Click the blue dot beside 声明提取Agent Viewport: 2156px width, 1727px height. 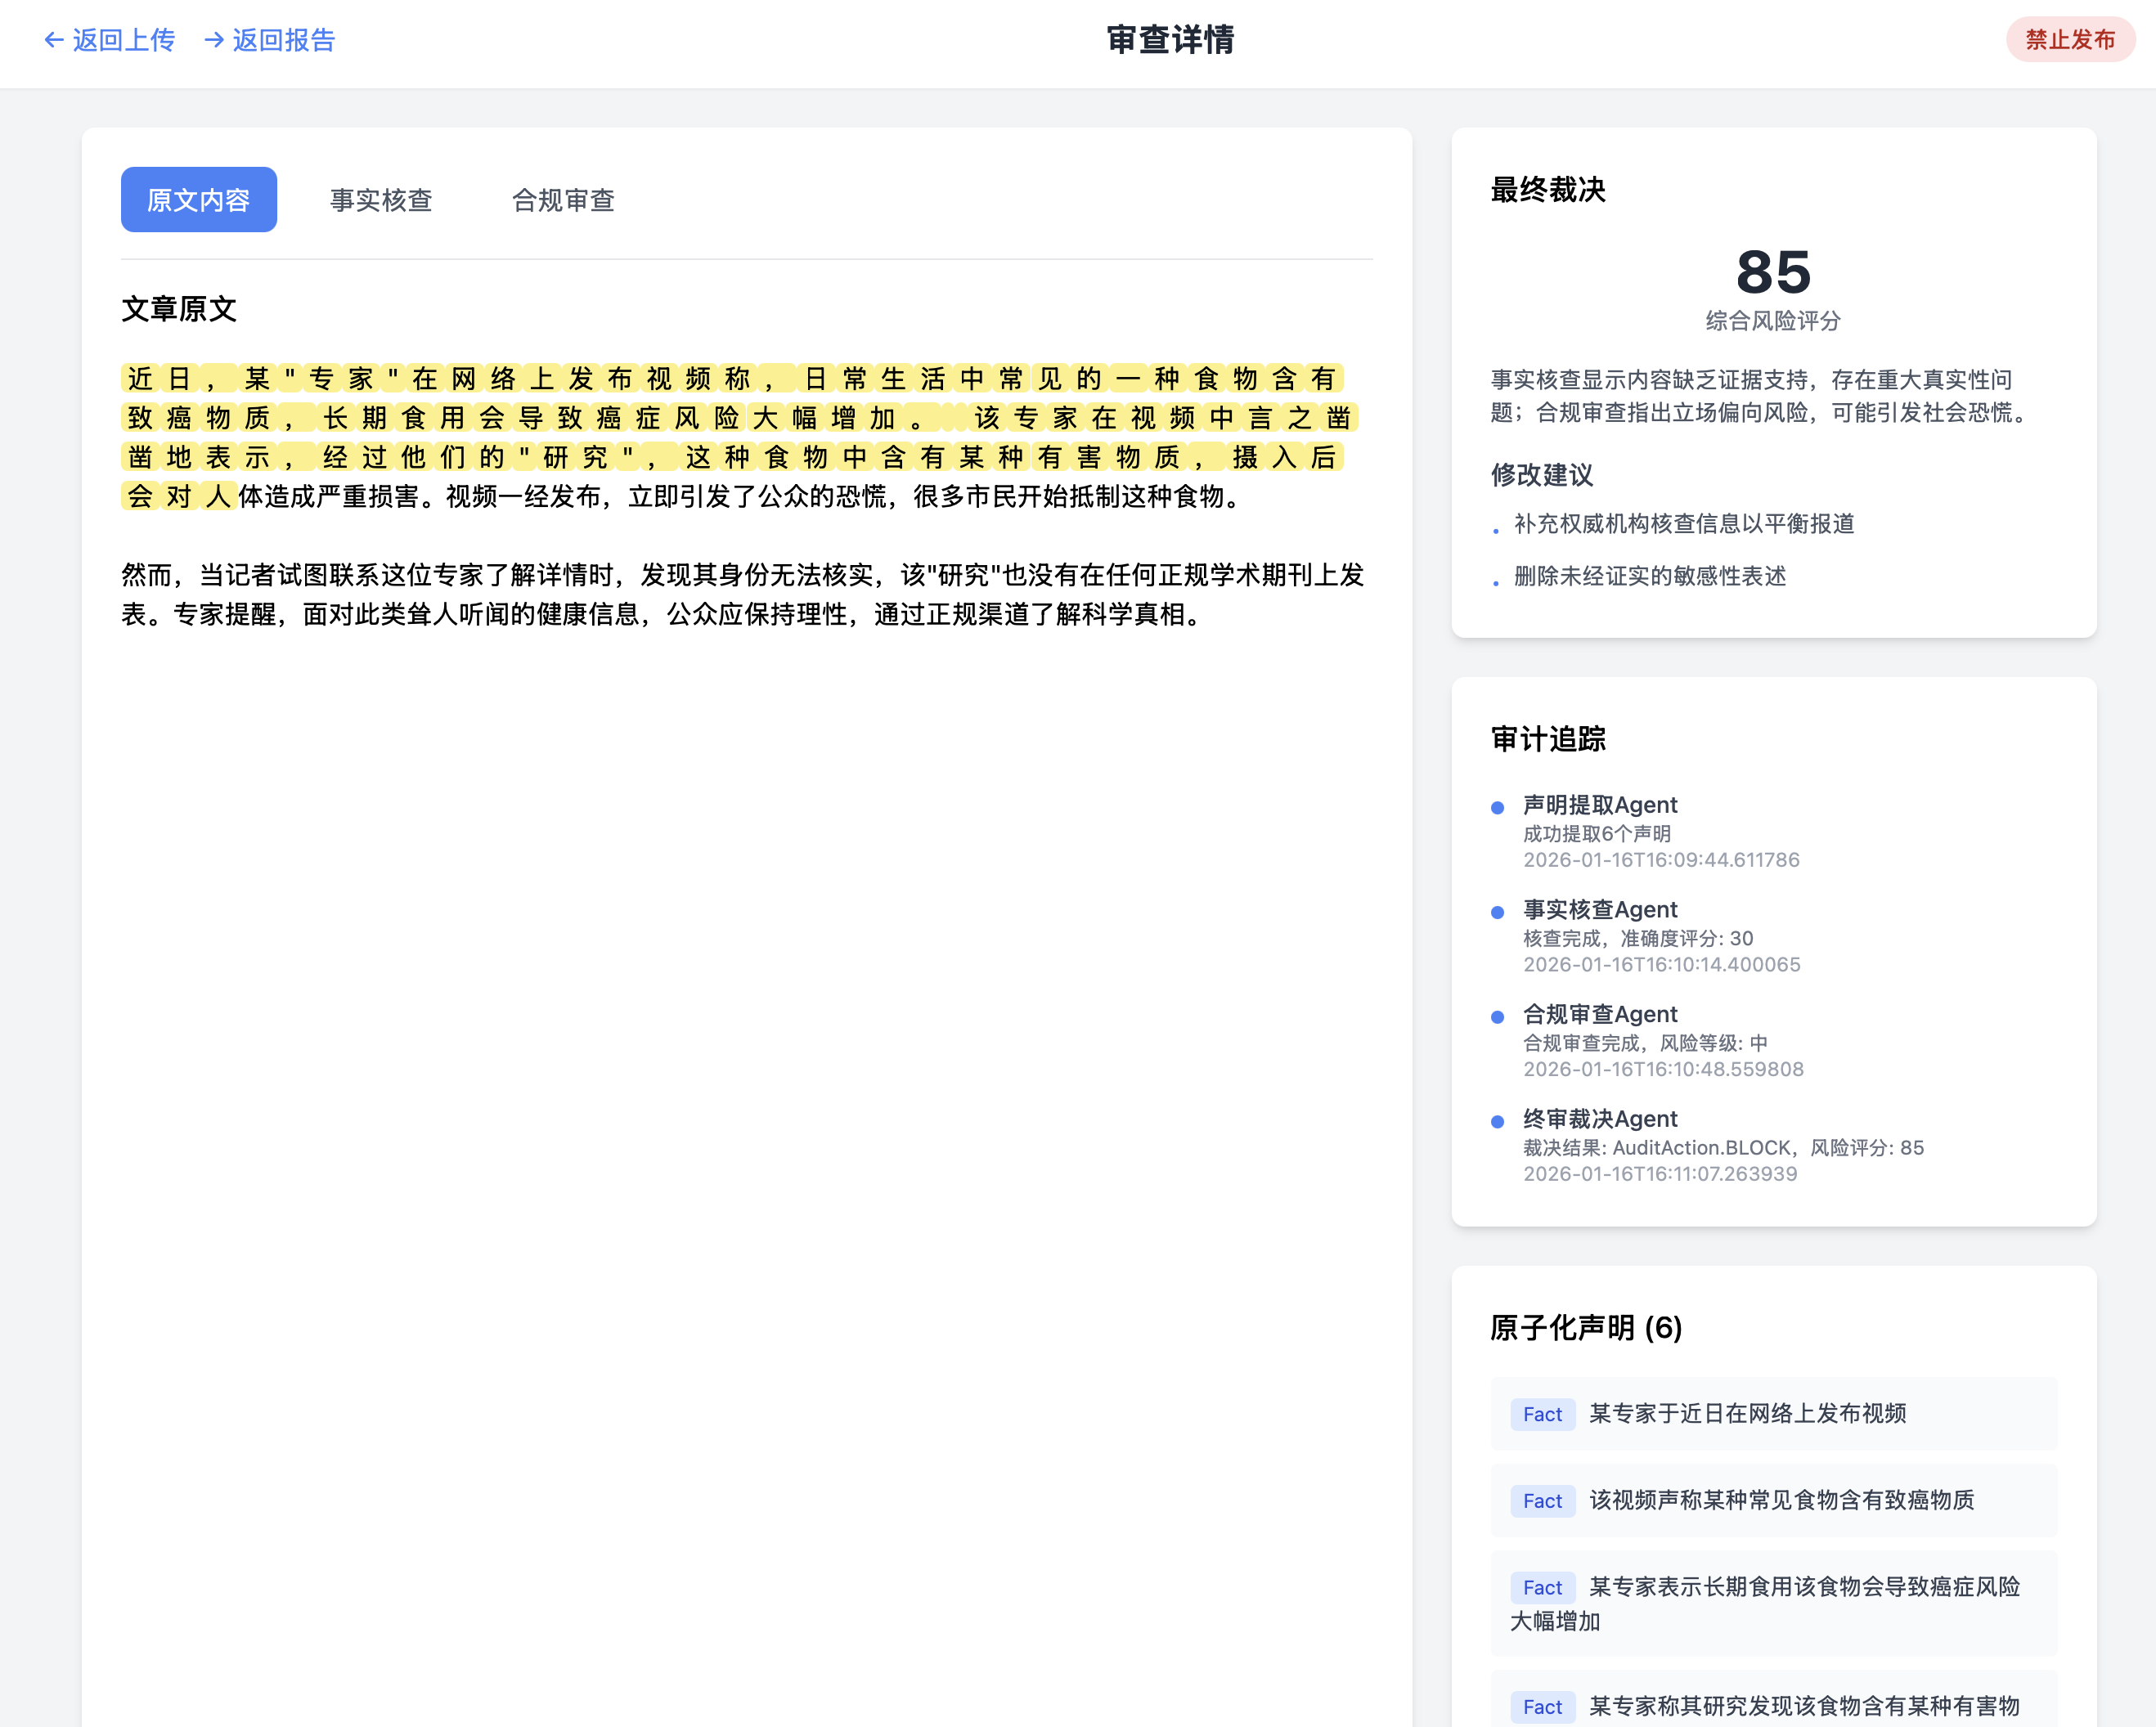pos(1497,808)
